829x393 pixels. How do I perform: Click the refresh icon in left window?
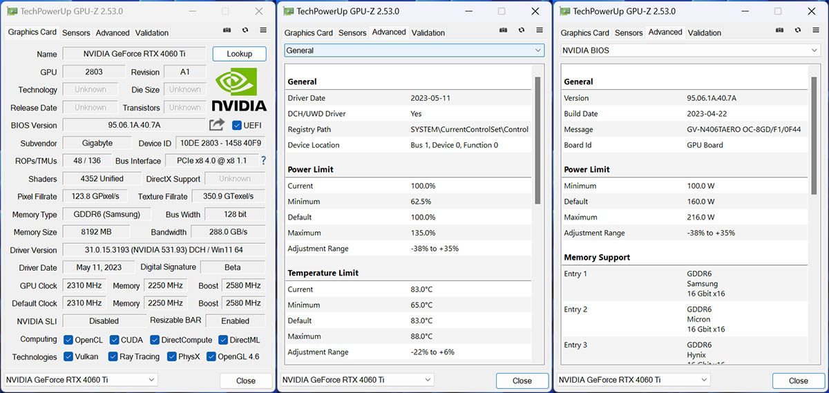245,30
